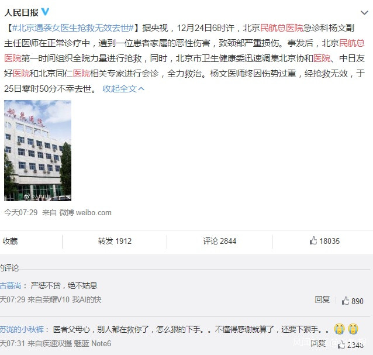Viewport: 373px width, 355px height.
Task: Click 人民日报 account name
Action: [21, 12]
